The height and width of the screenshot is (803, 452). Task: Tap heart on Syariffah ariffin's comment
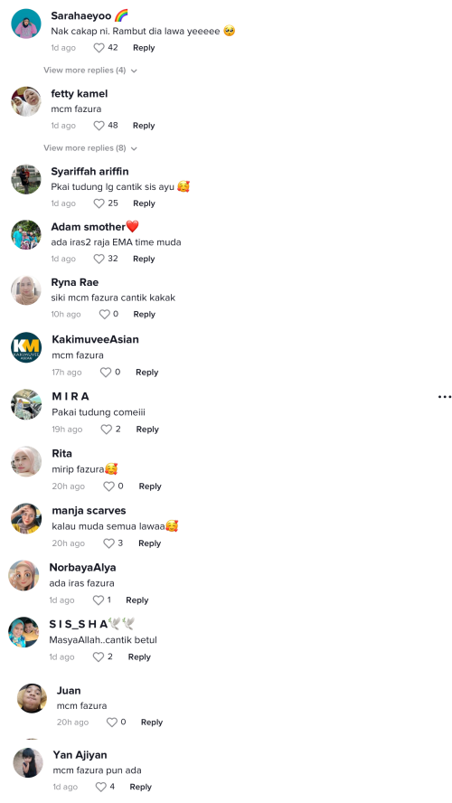pos(99,203)
